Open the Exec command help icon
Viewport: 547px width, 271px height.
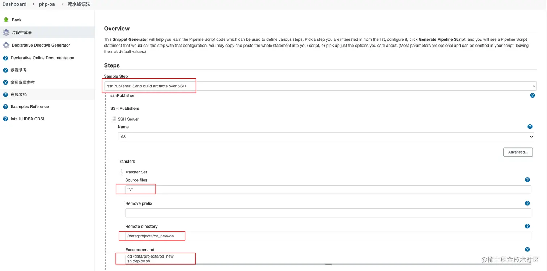tap(527, 249)
